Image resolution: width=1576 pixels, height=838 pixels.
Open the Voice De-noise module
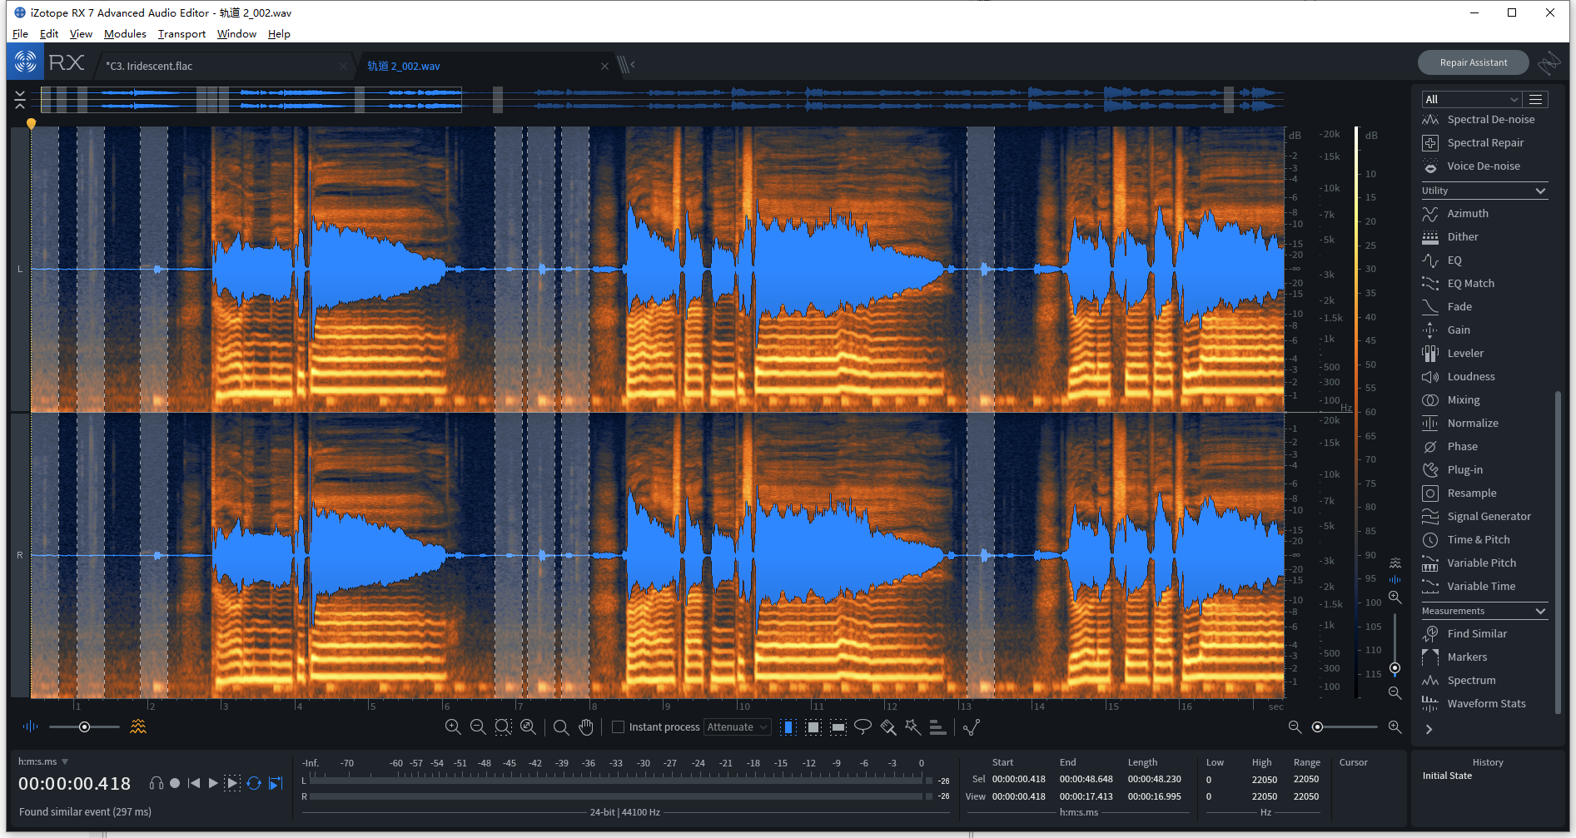point(1482,166)
